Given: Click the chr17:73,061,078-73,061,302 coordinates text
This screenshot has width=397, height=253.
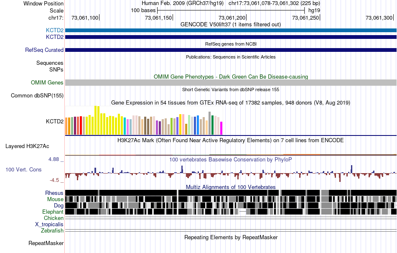Looking at the screenshot, I should tap(274, 3).
